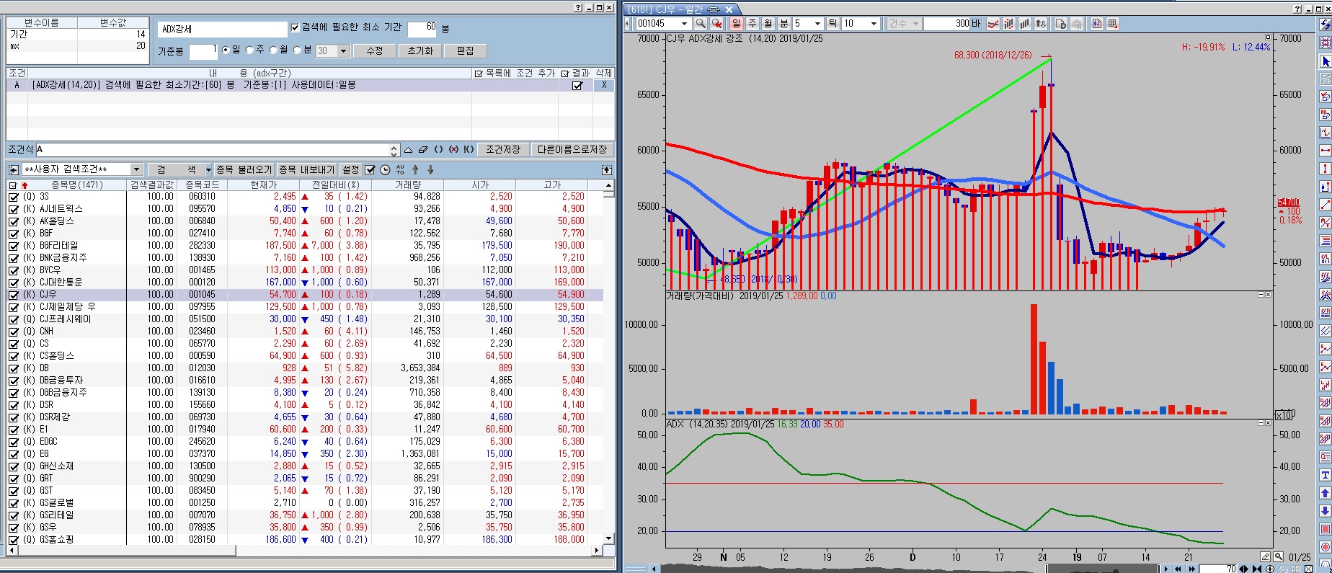The width and height of the screenshot is (1332, 573).
Task: Insert parentheses with the ( ) icon
Action: coord(438,150)
